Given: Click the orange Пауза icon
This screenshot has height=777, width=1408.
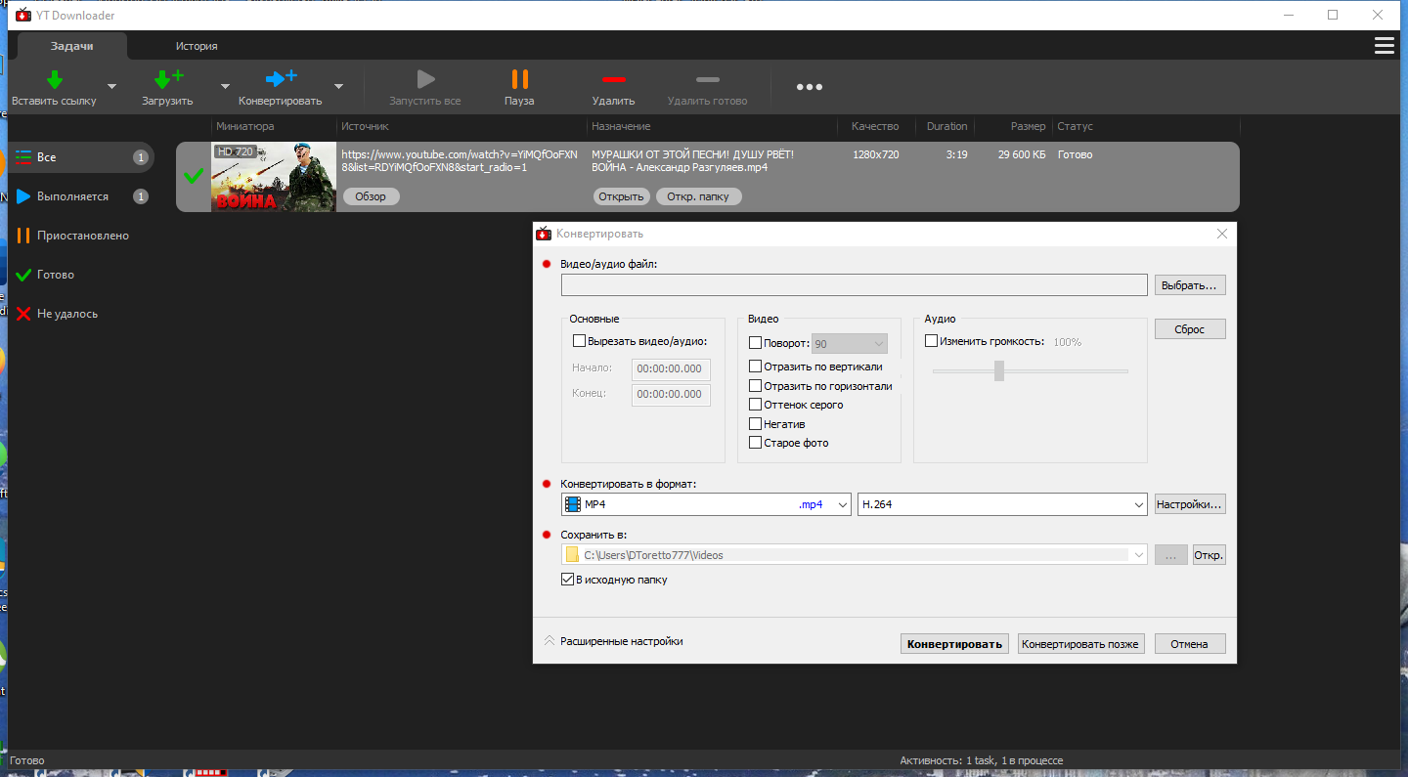Looking at the screenshot, I should (x=519, y=79).
